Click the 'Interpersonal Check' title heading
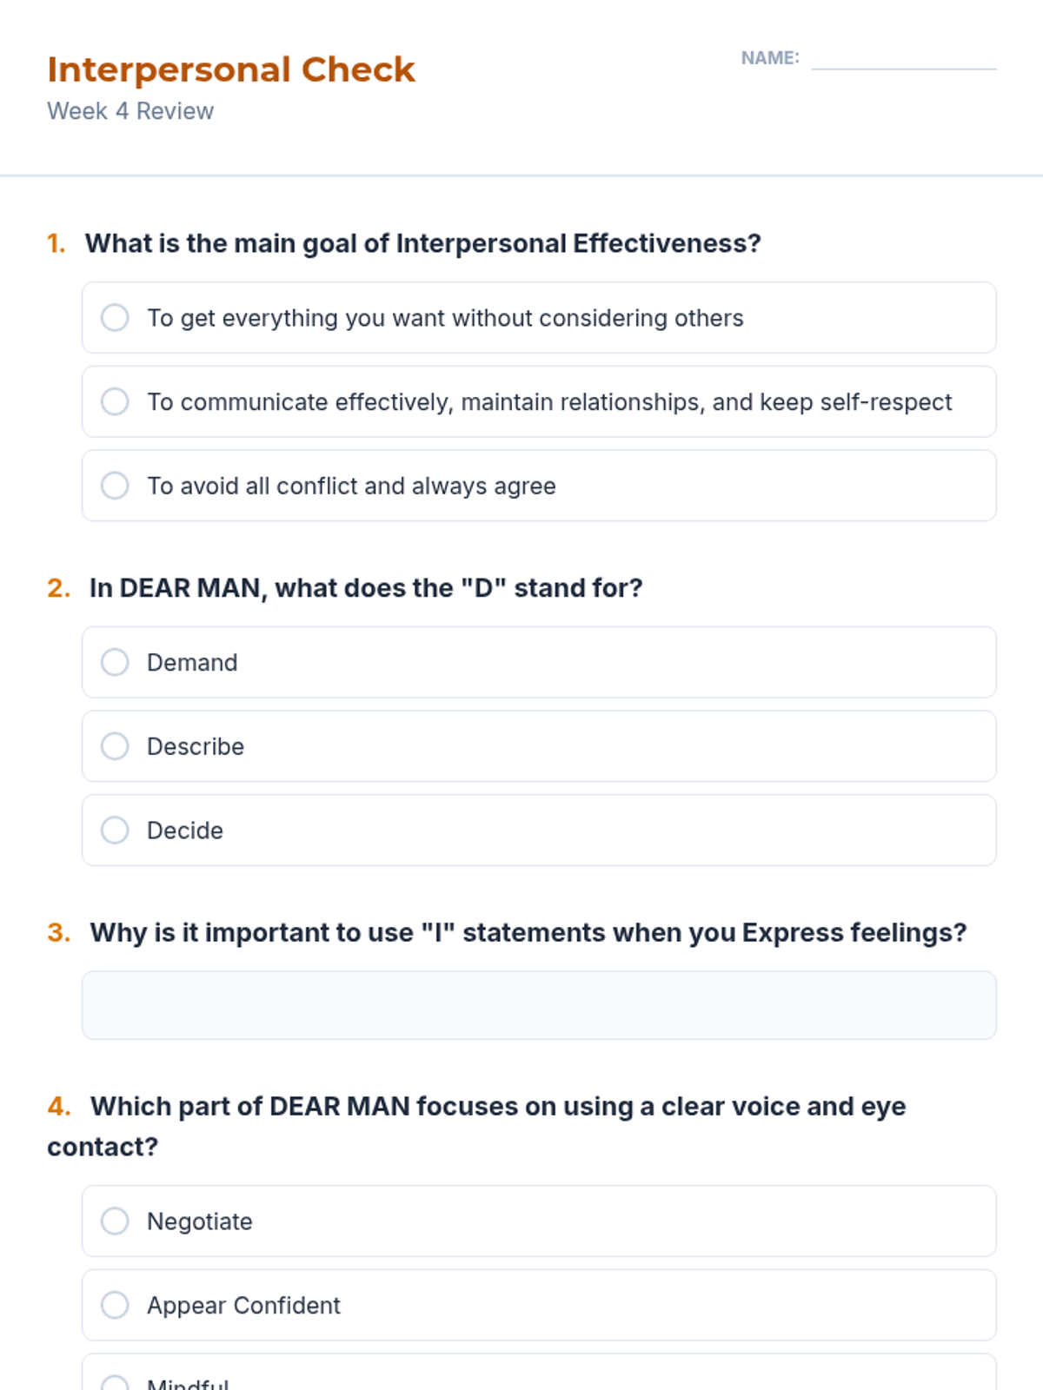Screen dimensions: 1043x1390 (x=231, y=69)
